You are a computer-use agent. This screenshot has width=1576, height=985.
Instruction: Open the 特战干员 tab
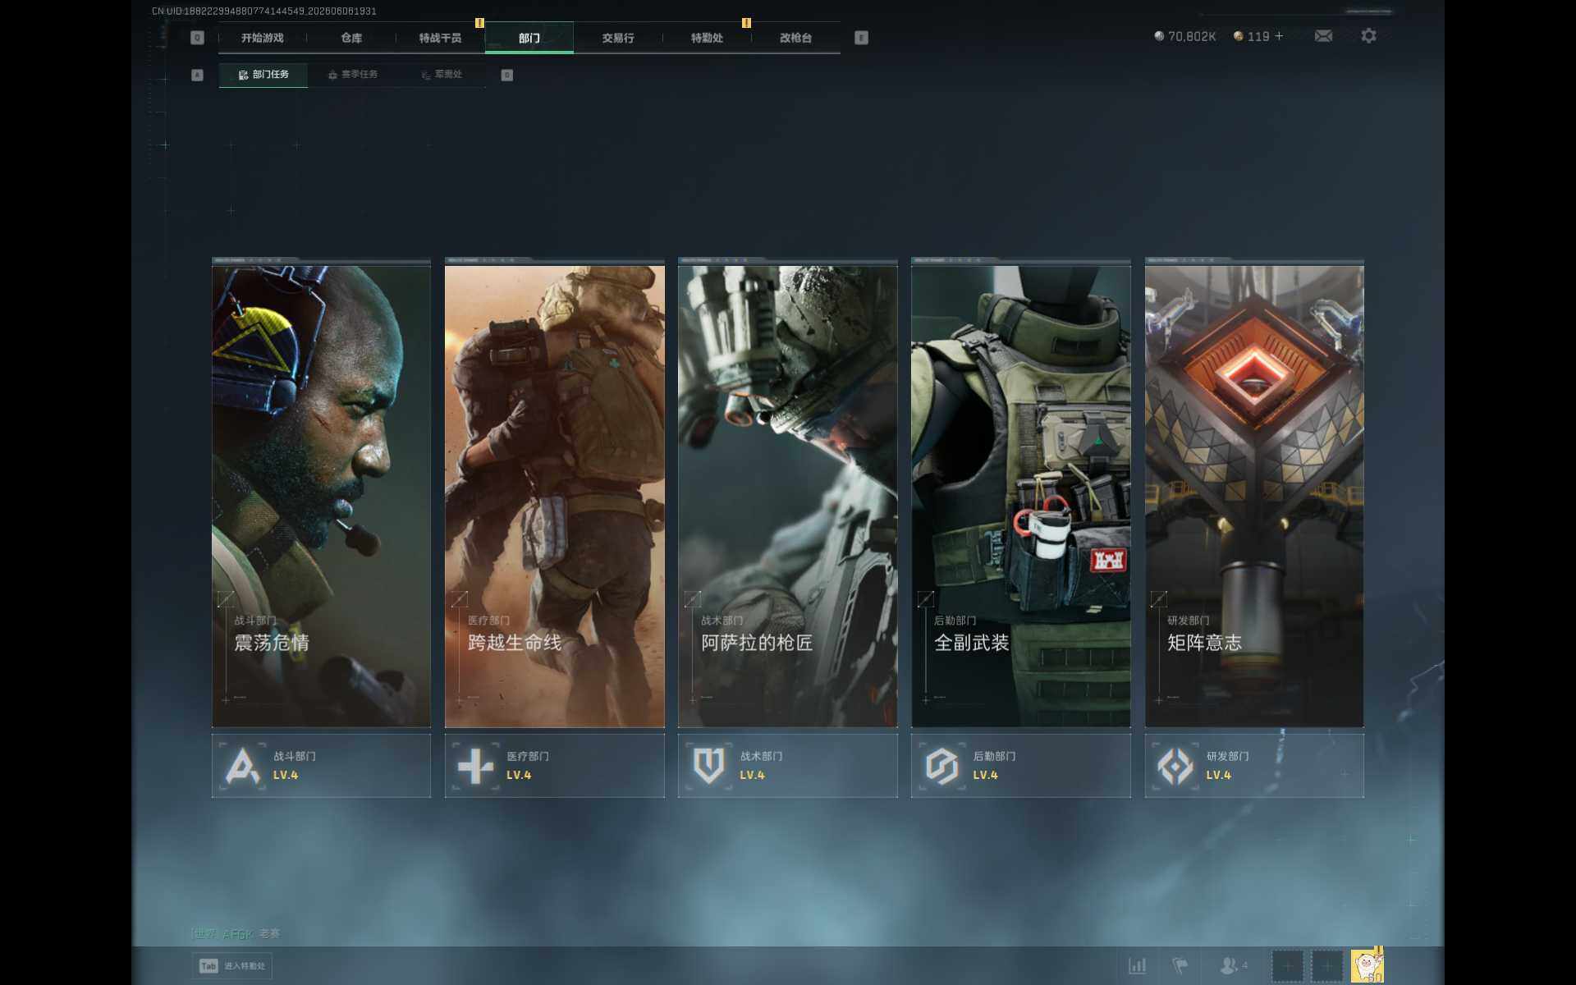[x=440, y=38]
